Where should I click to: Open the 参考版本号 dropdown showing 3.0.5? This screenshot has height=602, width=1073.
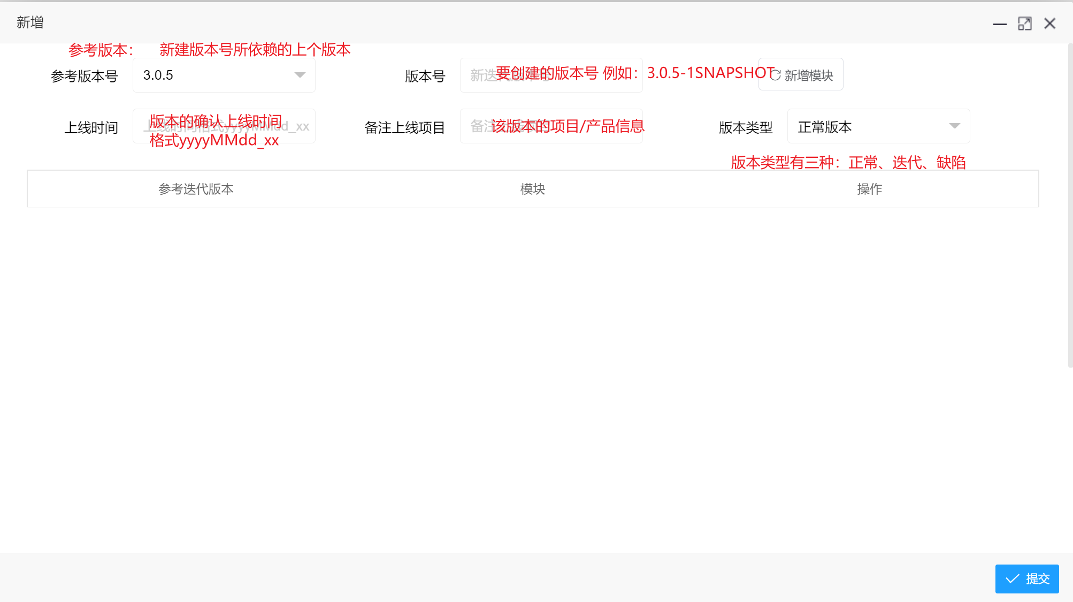(214, 75)
